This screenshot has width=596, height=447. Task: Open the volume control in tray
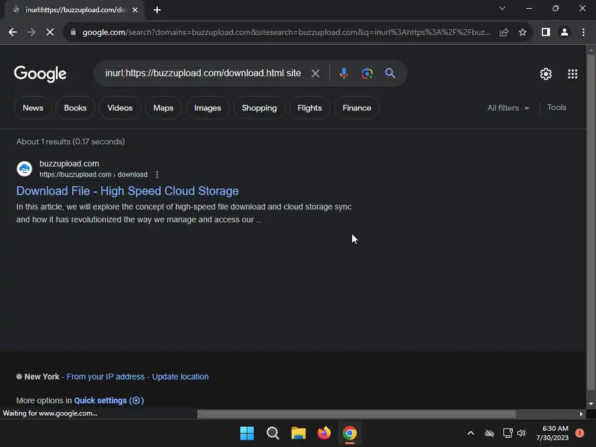[x=521, y=433]
